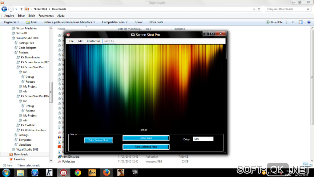Open the Organizar dropdown
Image resolution: width=314 pixels, height=177 pixels.
click(12, 22)
